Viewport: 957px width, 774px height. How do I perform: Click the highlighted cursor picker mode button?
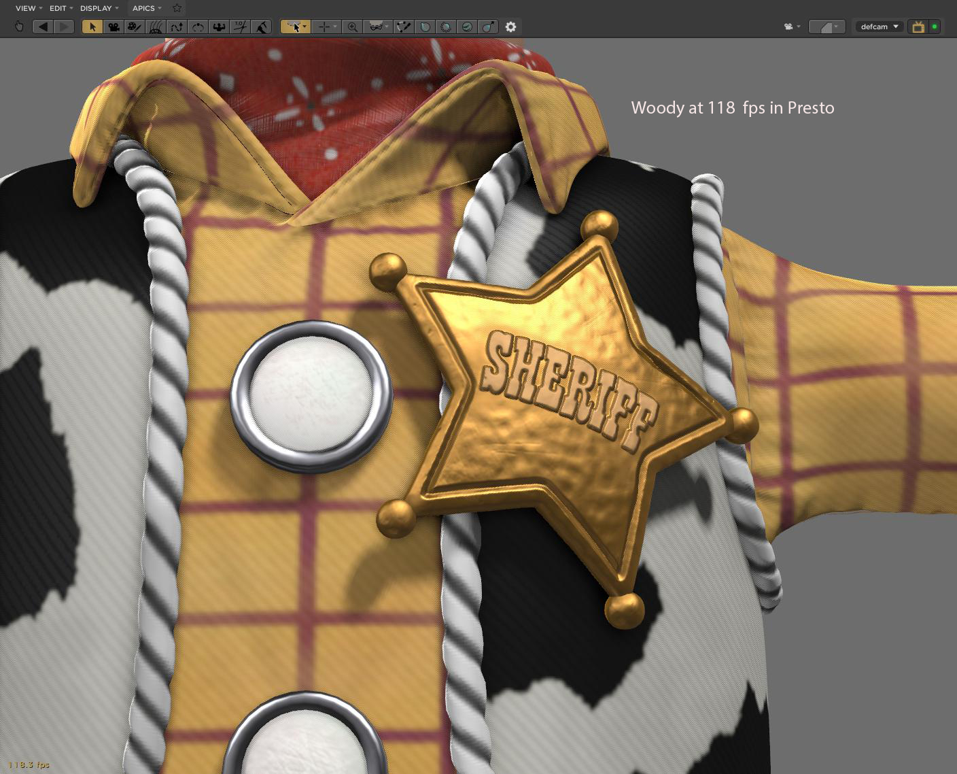(296, 27)
